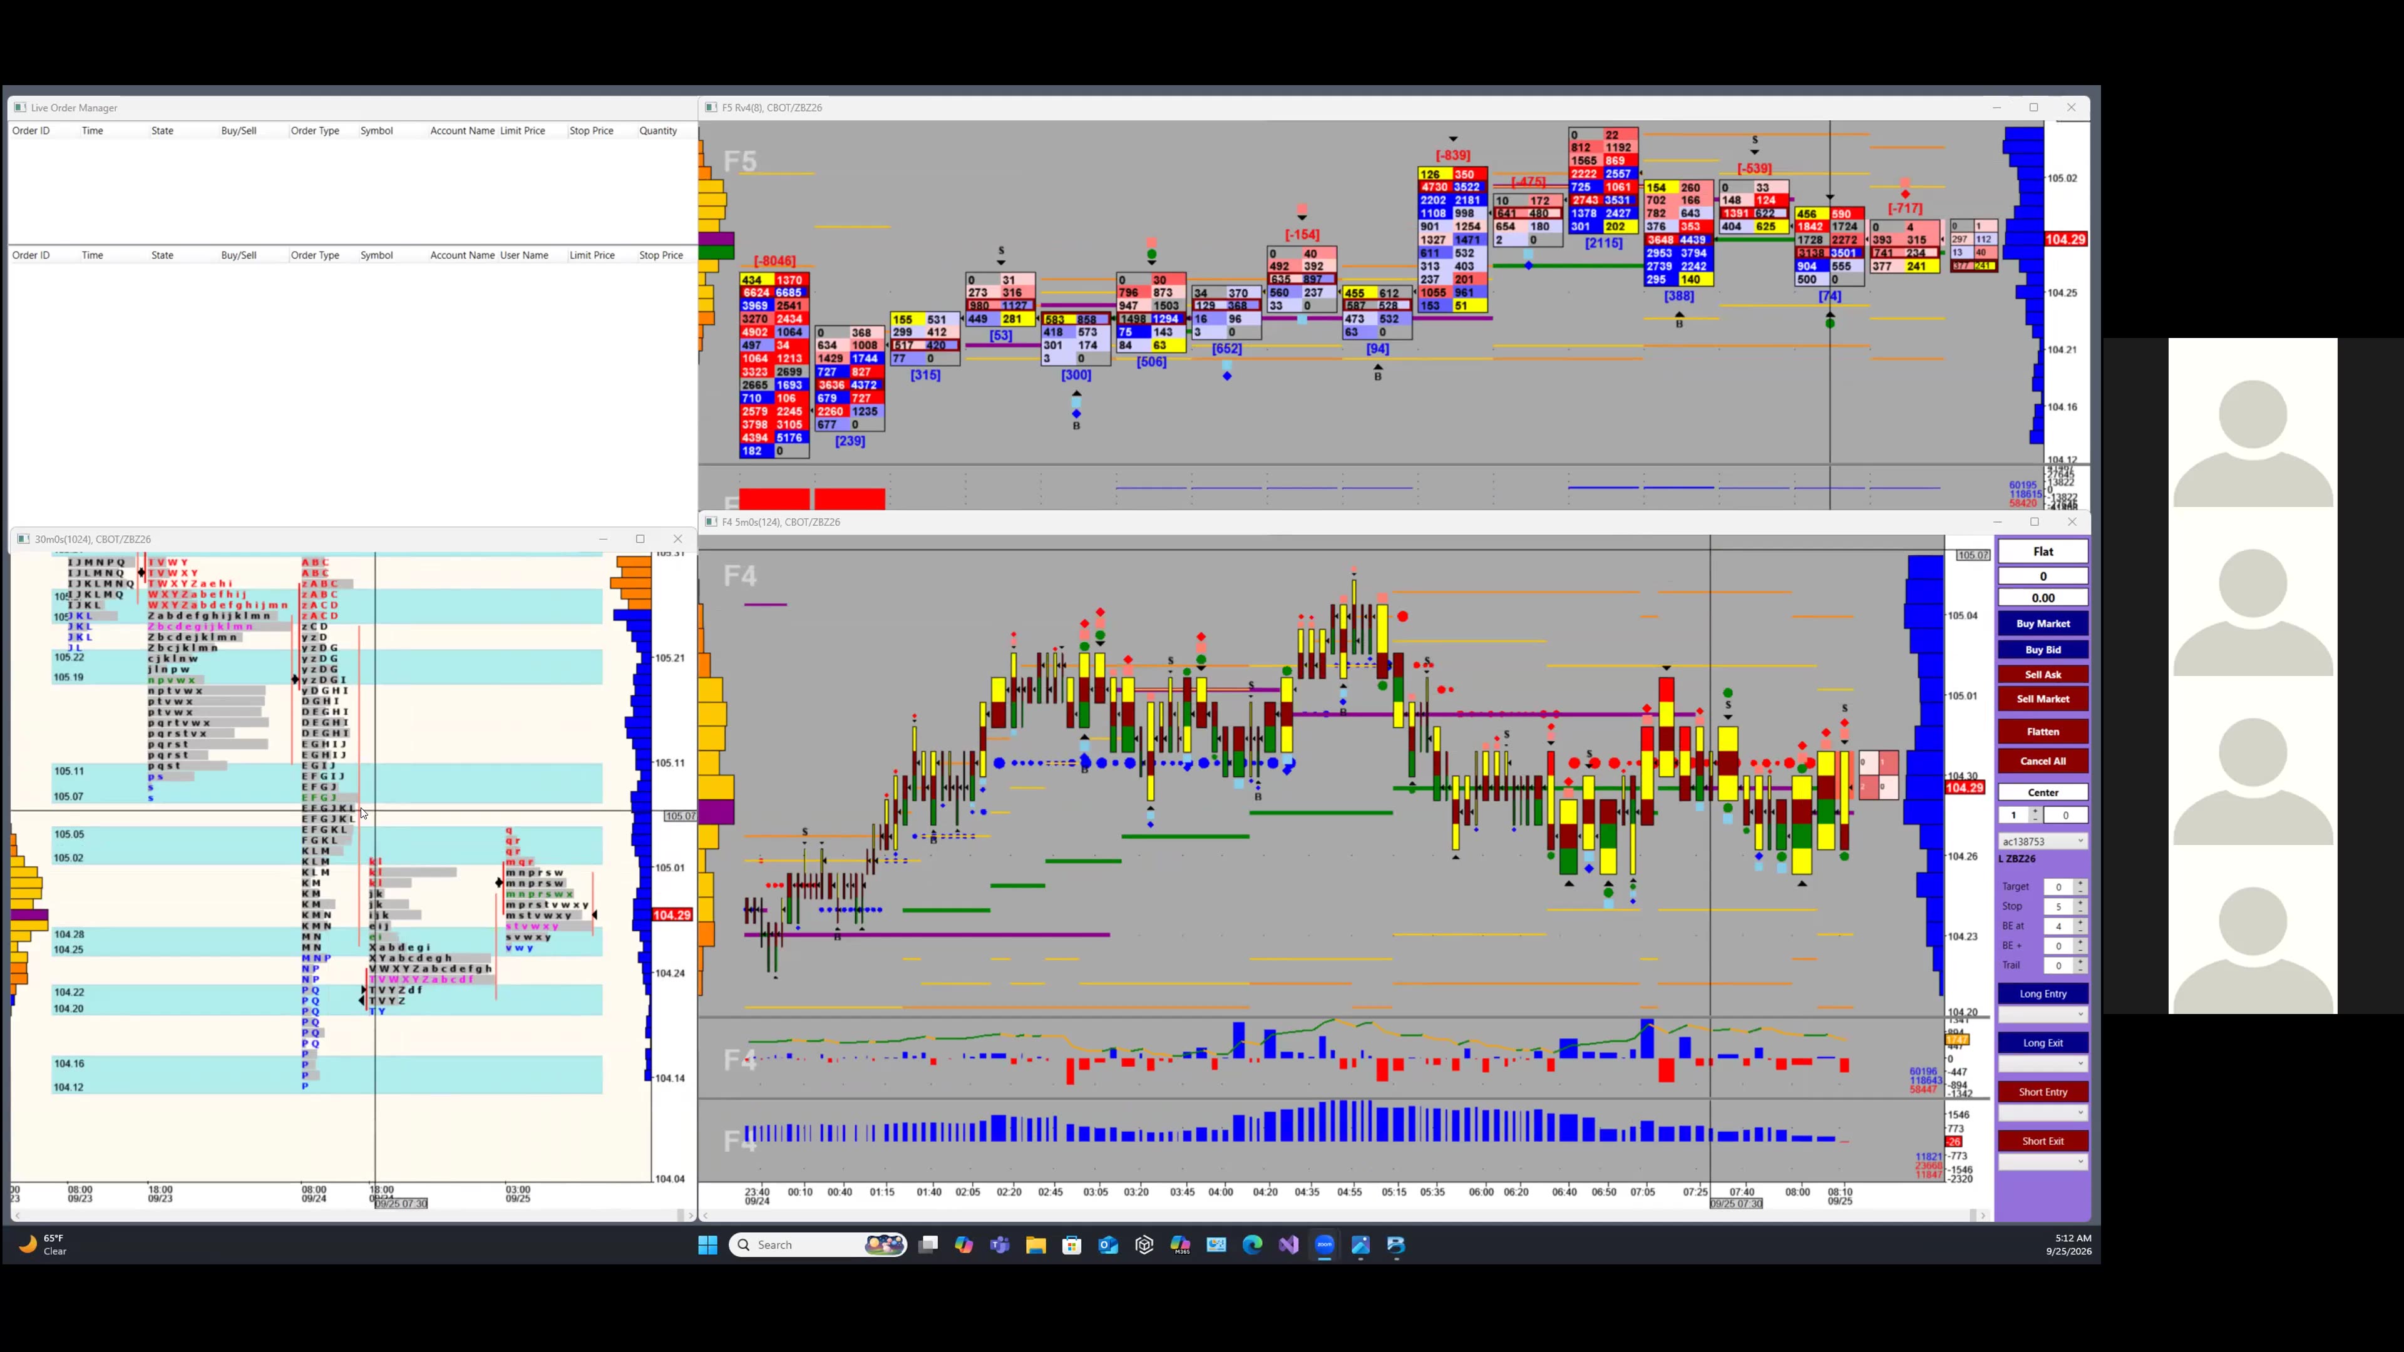Screen dimensions: 2404x1352
Task: Open Photos app taskbar icon
Action: (x=1360, y=1245)
